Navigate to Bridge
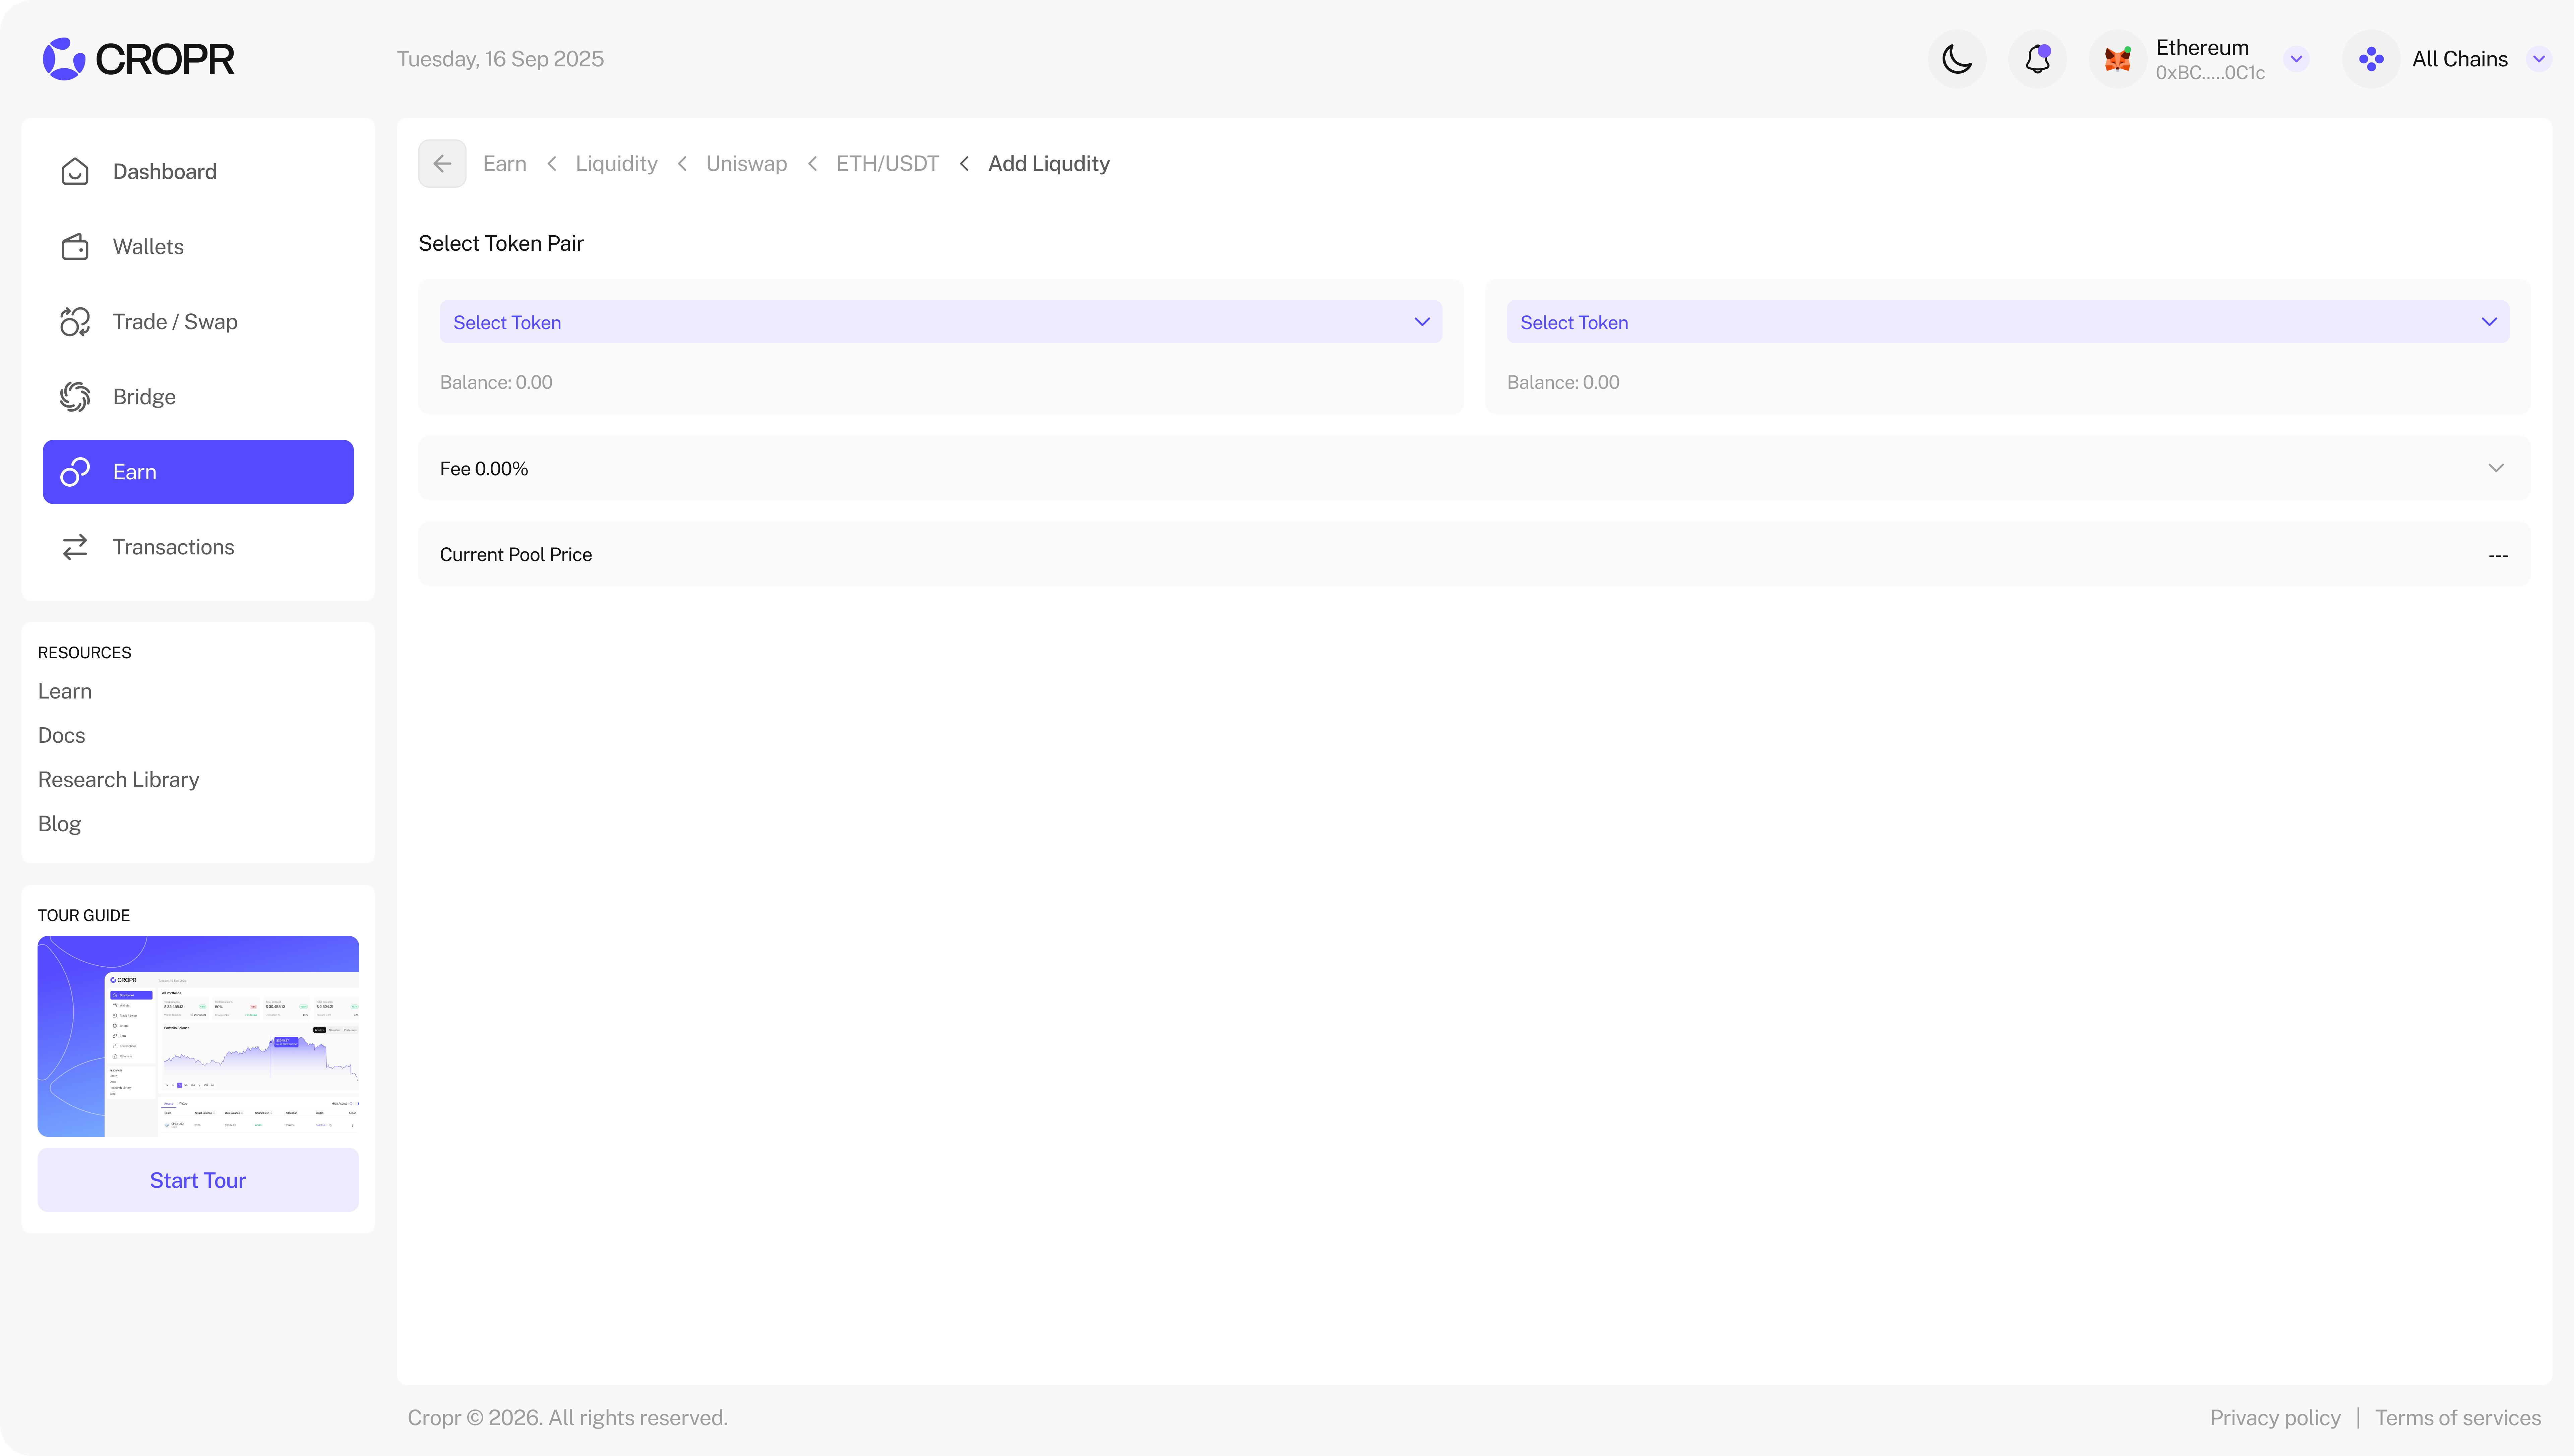The width and height of the screenshot is (2574, 1456). pos(198,397)
